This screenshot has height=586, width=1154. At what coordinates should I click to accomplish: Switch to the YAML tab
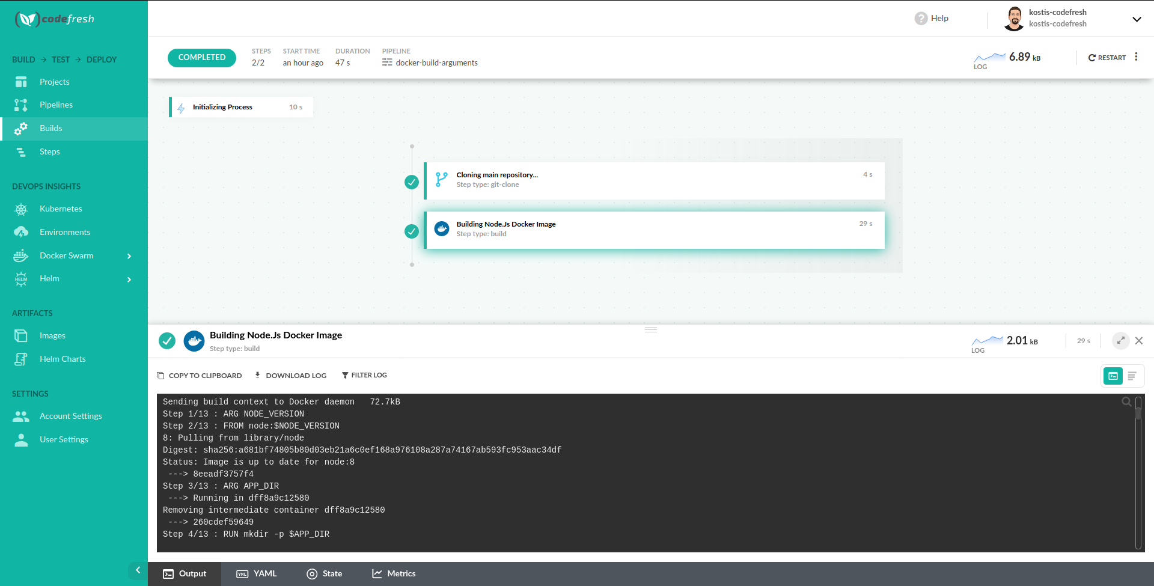(x=257, y=574)
